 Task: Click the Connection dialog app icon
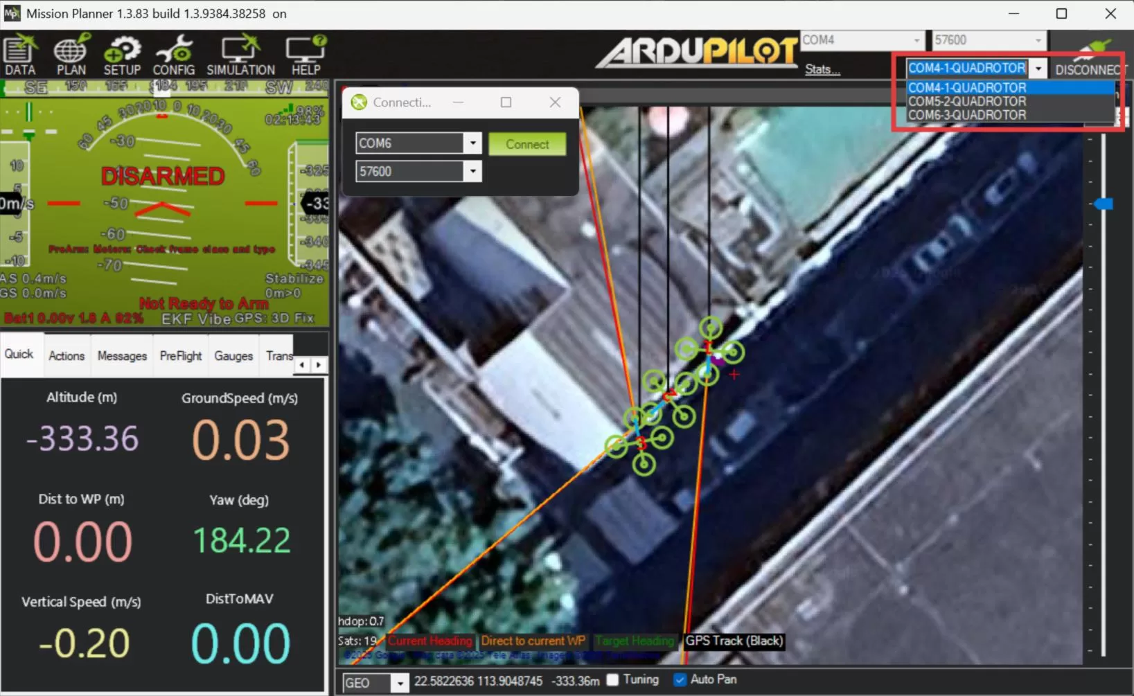(359, 102)
